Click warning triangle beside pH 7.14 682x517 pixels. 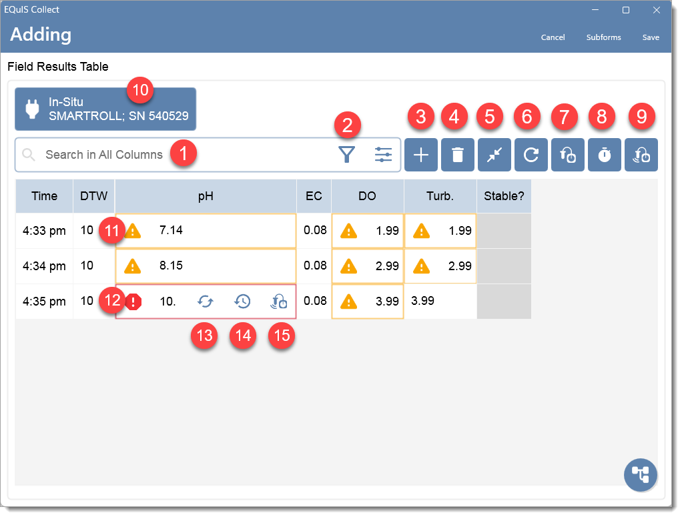click(x=133, y=230)
